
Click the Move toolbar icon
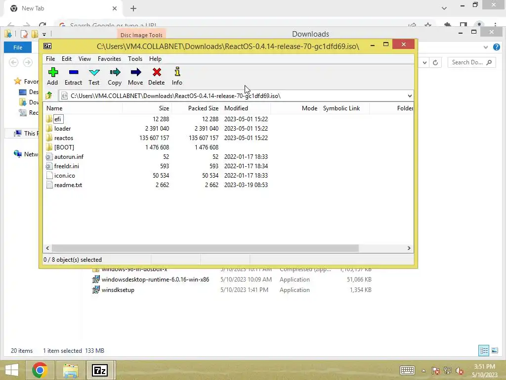[x=136, y=72]
